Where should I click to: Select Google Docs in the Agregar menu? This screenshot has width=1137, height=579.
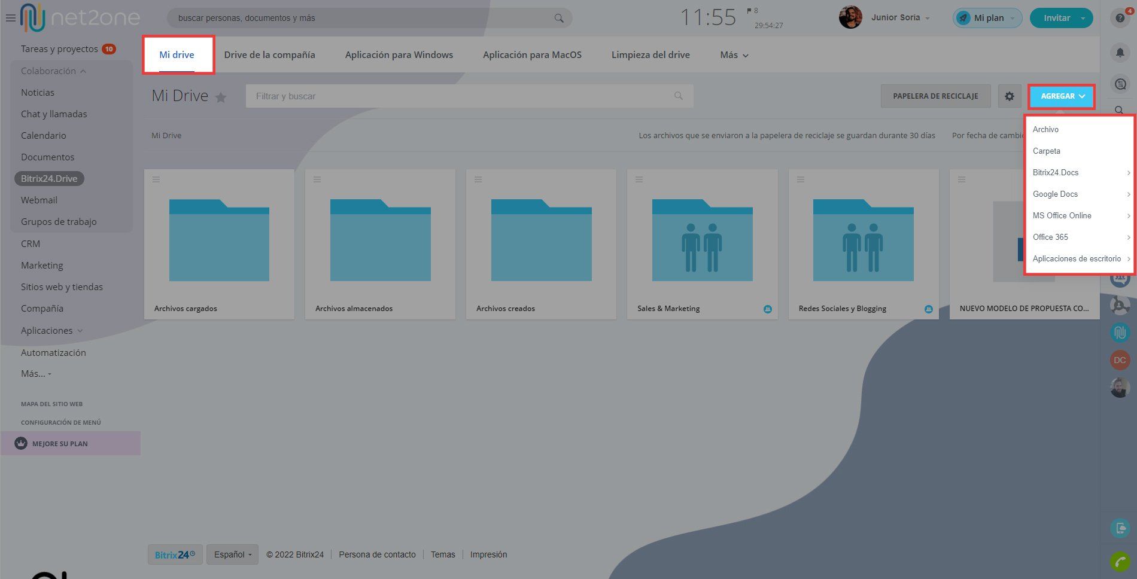(x=1080, y=194)
